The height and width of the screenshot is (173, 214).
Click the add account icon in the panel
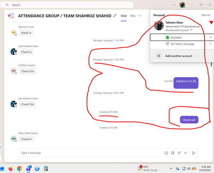[x=159, y=56]
